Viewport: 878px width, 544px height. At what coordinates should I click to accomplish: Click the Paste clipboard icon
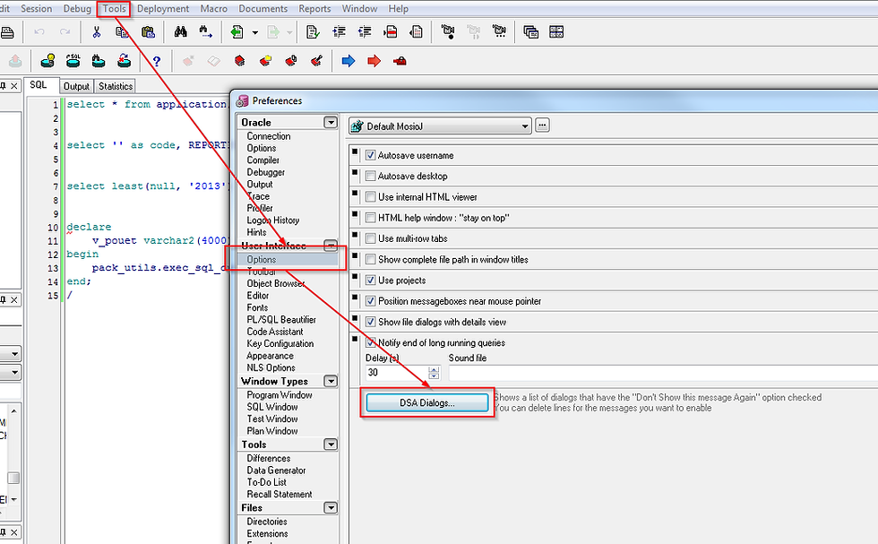(148, 32)
